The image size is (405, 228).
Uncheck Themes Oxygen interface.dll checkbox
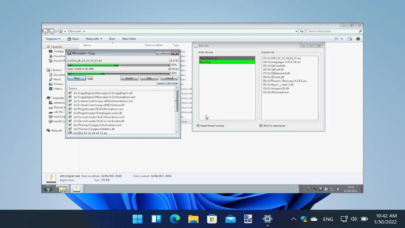coord(70,129)
